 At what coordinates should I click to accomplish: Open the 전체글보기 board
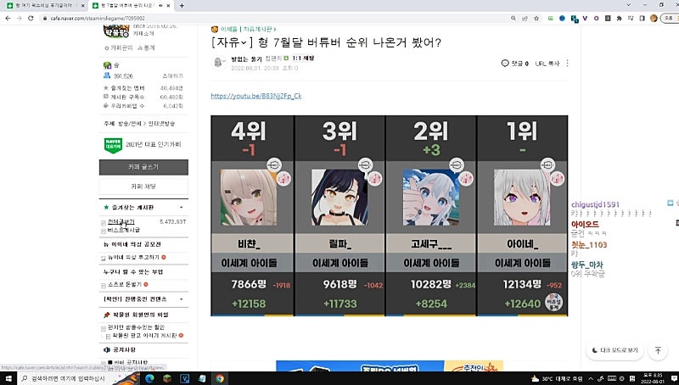pyautogui.click(x=121, y=221)
